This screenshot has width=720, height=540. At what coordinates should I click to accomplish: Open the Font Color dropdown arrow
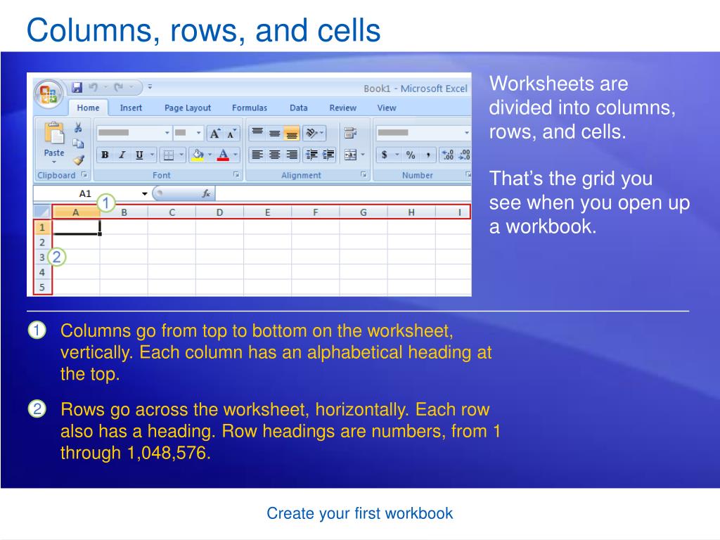[235, 155]
